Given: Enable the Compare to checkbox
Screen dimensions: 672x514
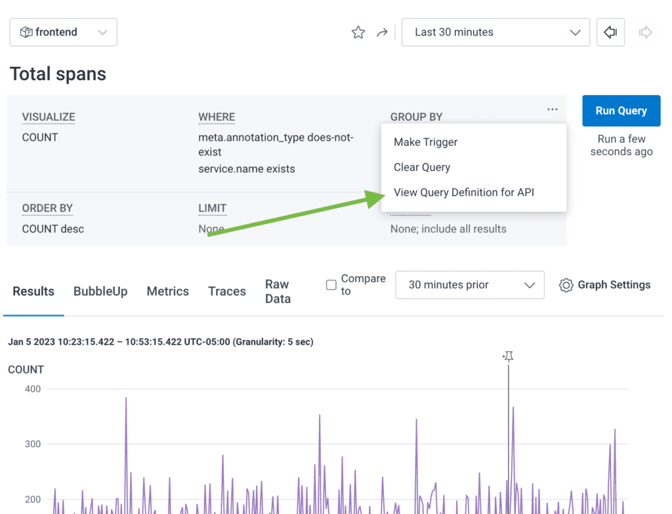Looking at the screenshot, I should [x=331, y=285].
